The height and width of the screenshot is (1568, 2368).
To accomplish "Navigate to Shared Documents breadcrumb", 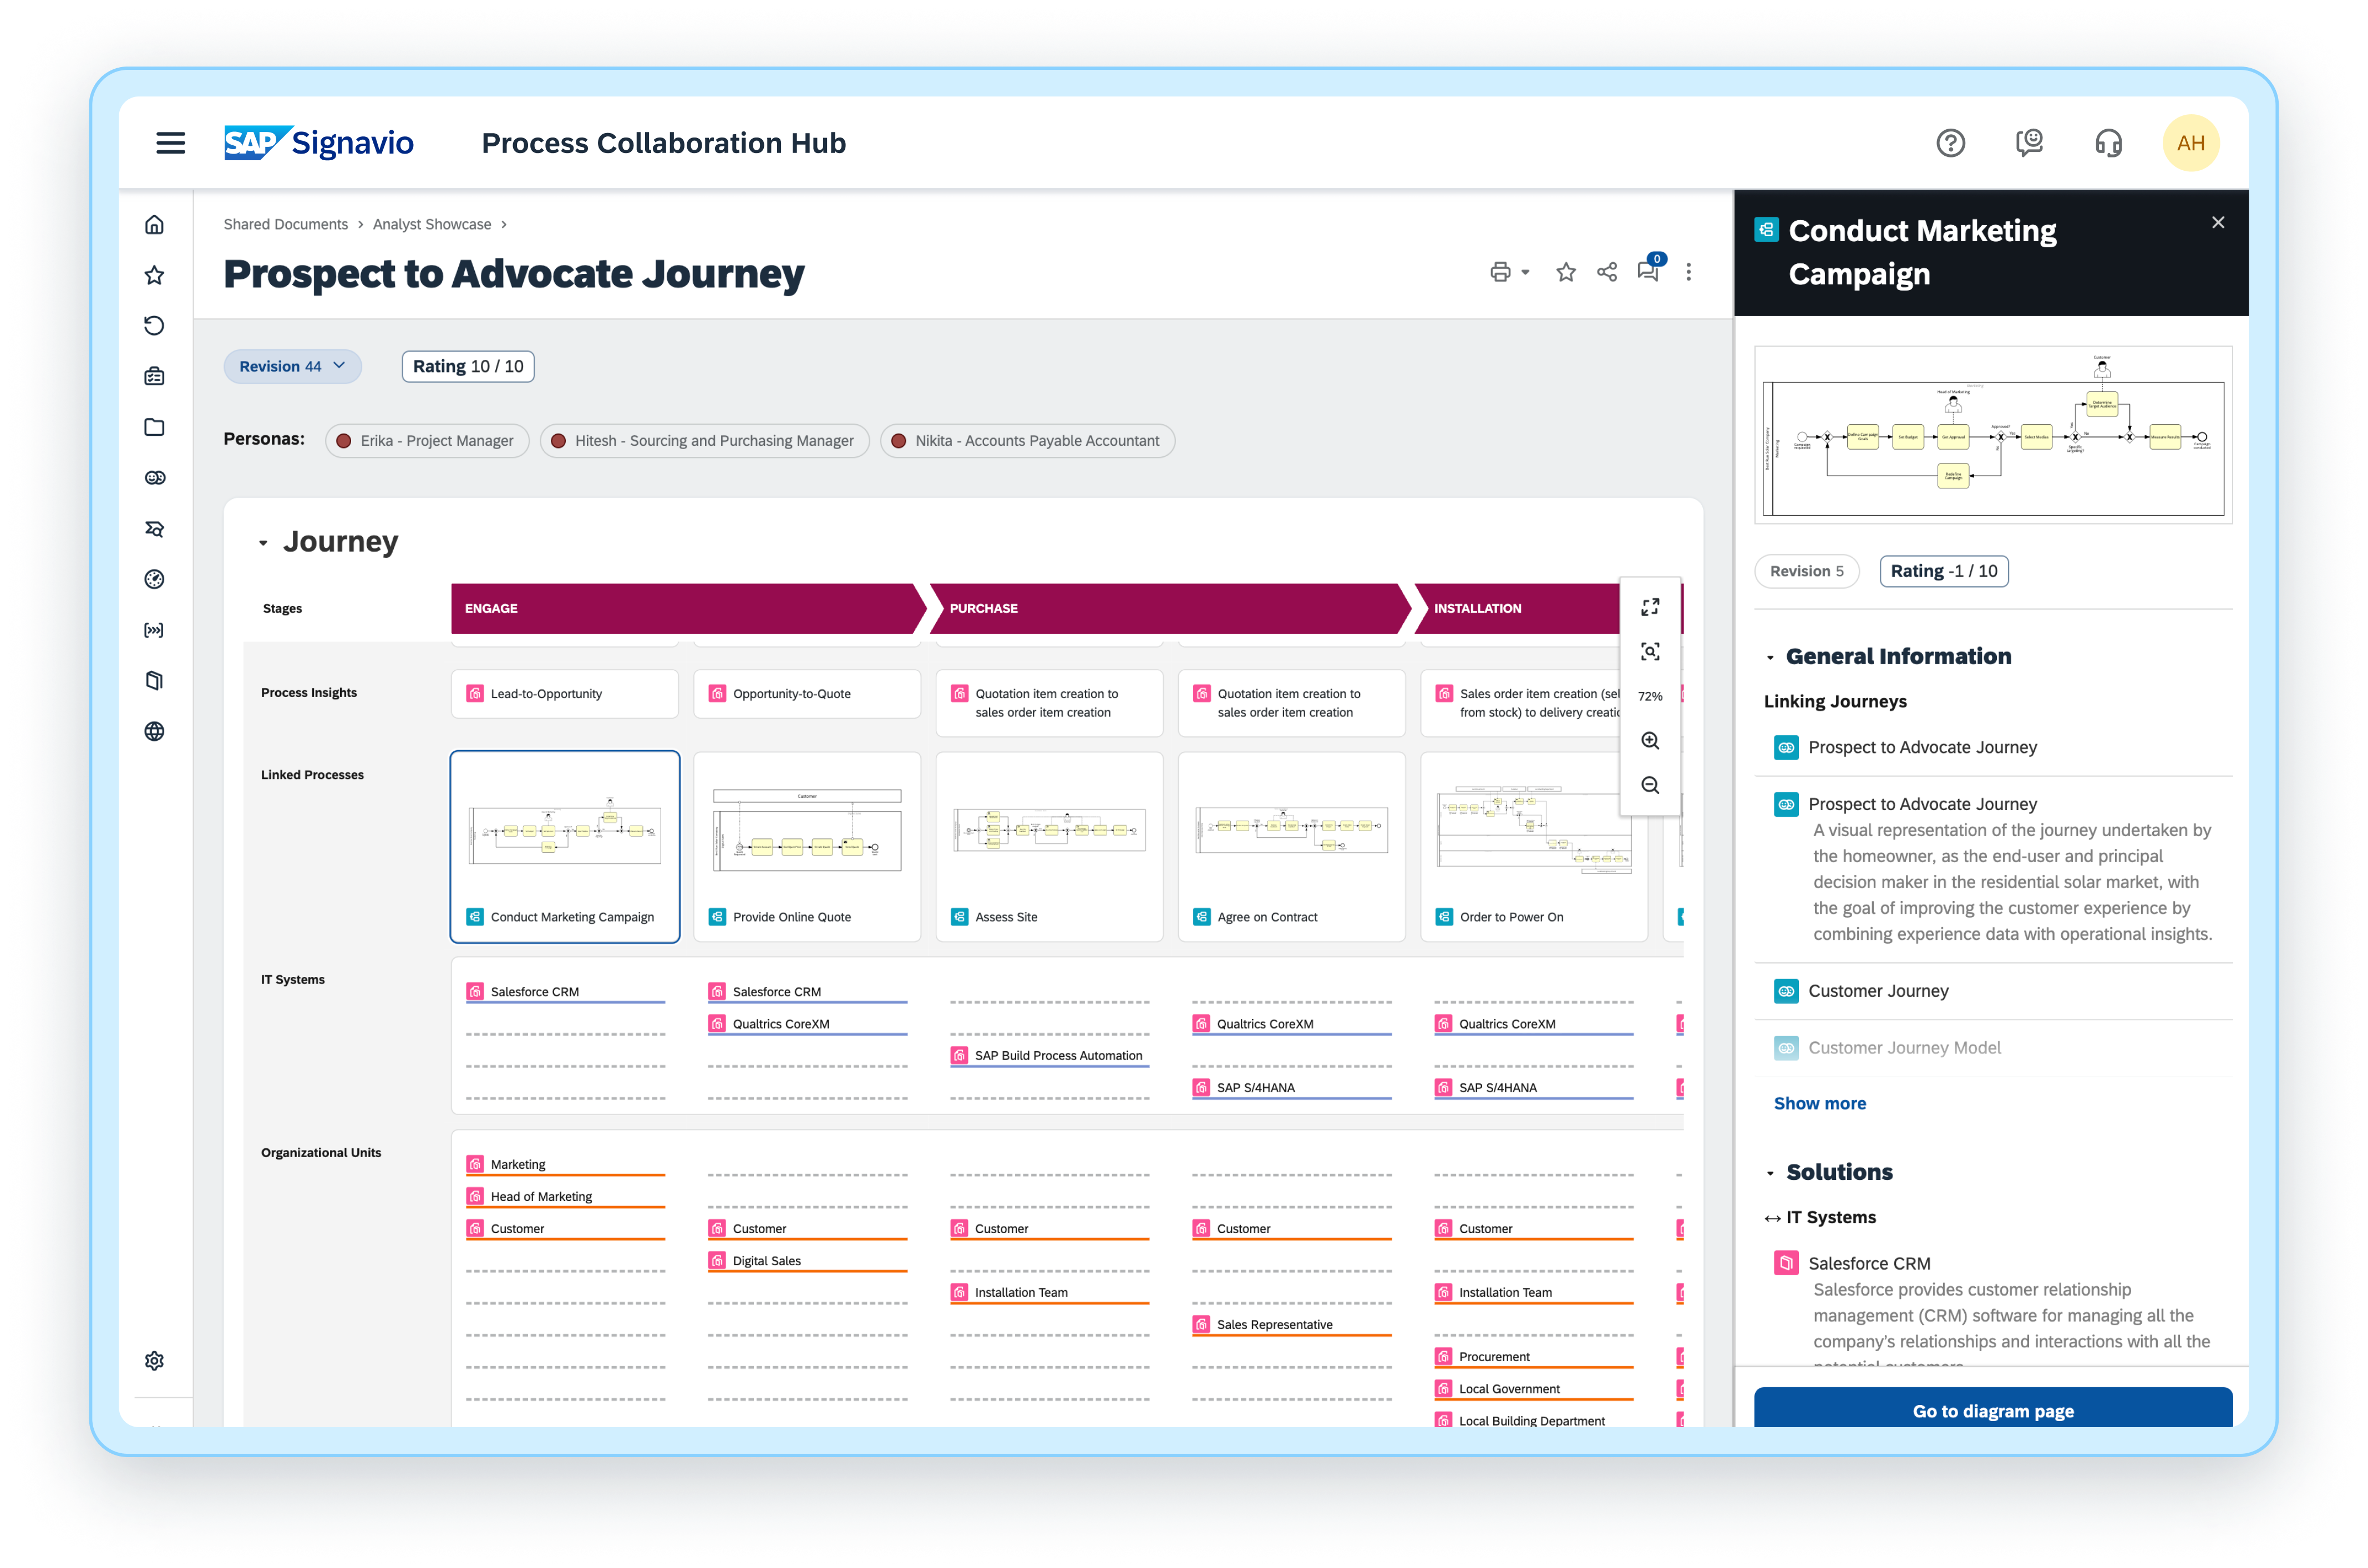I will [287, 224].
